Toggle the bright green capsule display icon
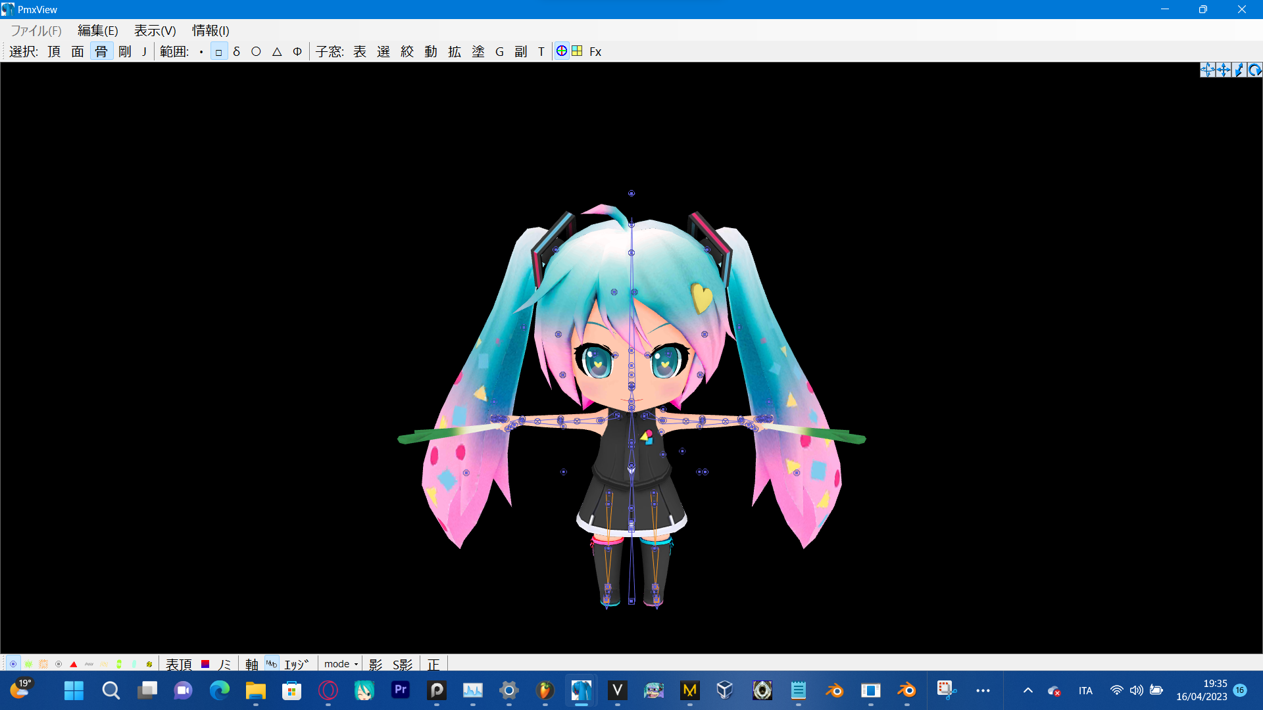 (119, 664)
